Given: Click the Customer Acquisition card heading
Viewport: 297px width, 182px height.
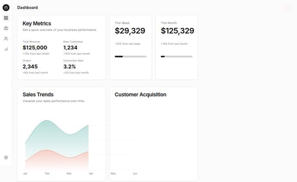Looking at the screenshot, I should pos(141,94).
